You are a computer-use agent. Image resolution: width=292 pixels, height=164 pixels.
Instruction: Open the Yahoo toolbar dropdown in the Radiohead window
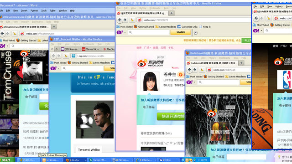[195, 82]
